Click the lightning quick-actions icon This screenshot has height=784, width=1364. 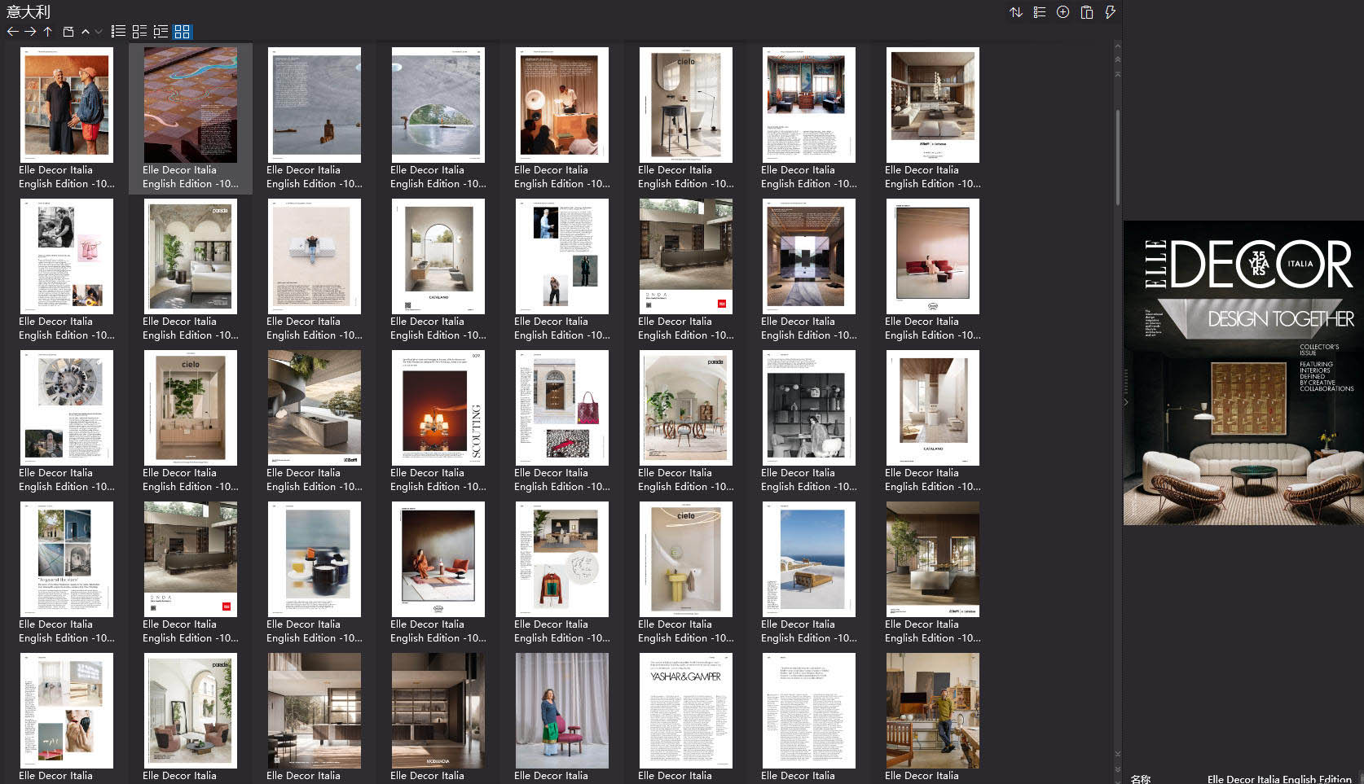[1110, 12]
